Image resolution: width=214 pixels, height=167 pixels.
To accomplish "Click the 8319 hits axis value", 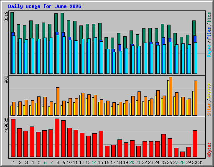I will tap(6, 17).
